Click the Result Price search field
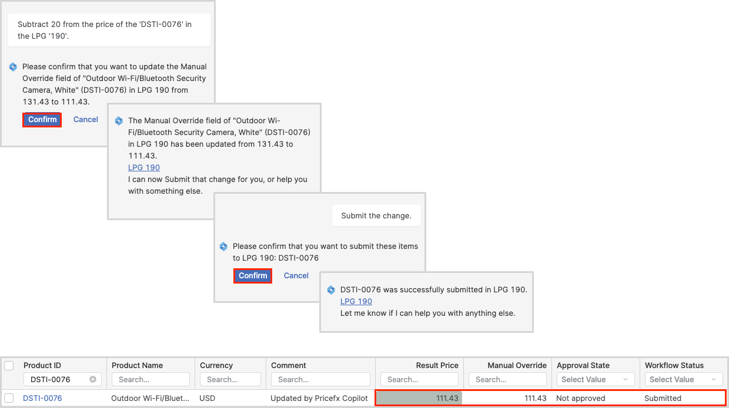 click(x=419, y=379)
